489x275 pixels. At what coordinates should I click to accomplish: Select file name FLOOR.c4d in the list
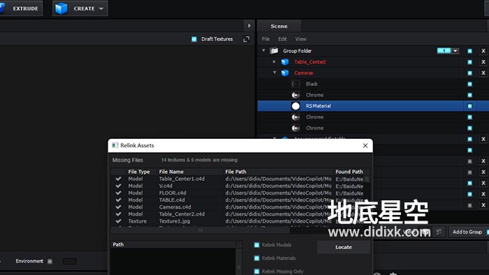coord(173,193)
